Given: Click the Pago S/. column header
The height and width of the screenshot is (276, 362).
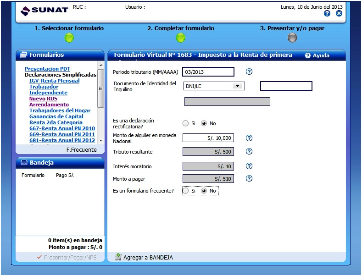Looking at the screenshot, I should click(65, 176).
